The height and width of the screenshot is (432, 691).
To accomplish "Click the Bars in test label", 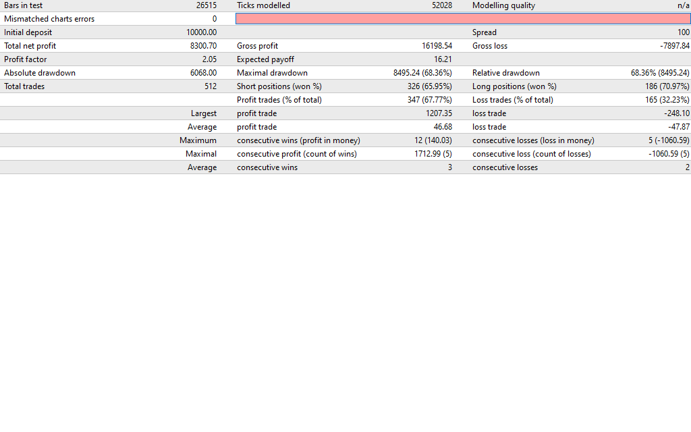I will pyautogui.click(x=24, y=5).
